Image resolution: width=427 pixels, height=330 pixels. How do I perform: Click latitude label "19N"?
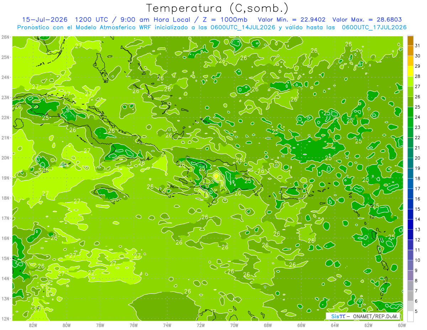coord(5,178)
